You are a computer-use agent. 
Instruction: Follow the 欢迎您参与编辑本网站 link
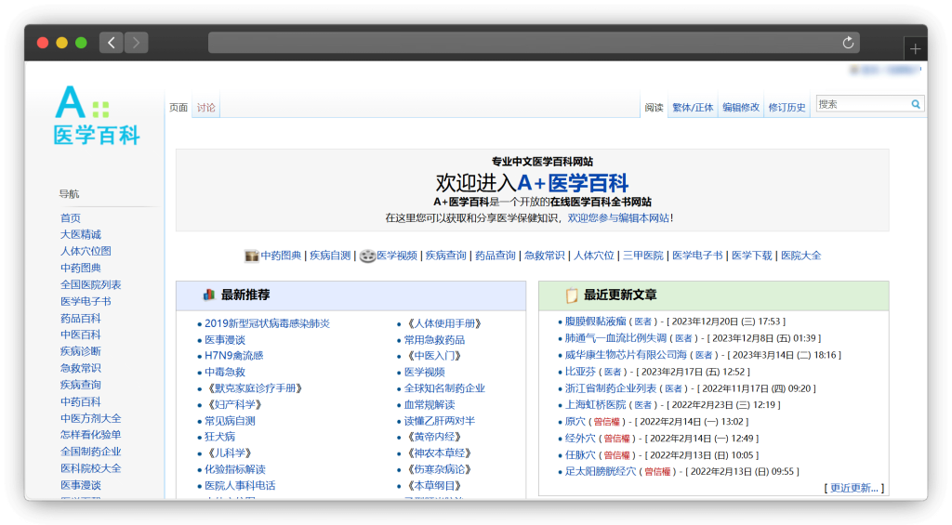click(x=618, y=217)
